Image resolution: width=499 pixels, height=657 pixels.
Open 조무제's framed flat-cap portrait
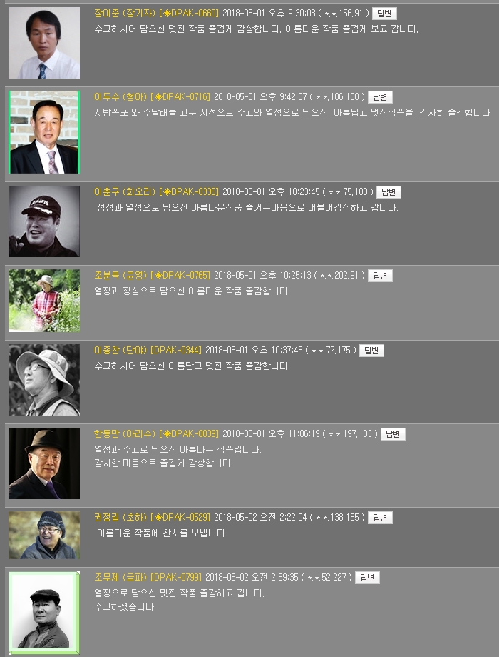[44, 612]
